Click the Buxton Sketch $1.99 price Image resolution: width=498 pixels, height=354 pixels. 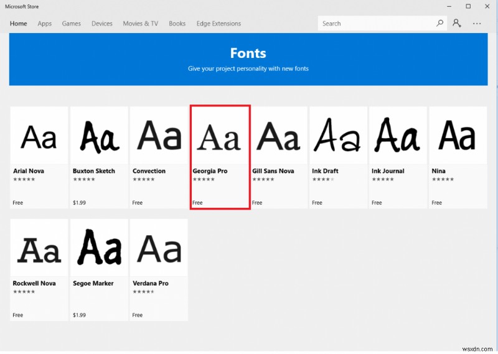point(79,203)
